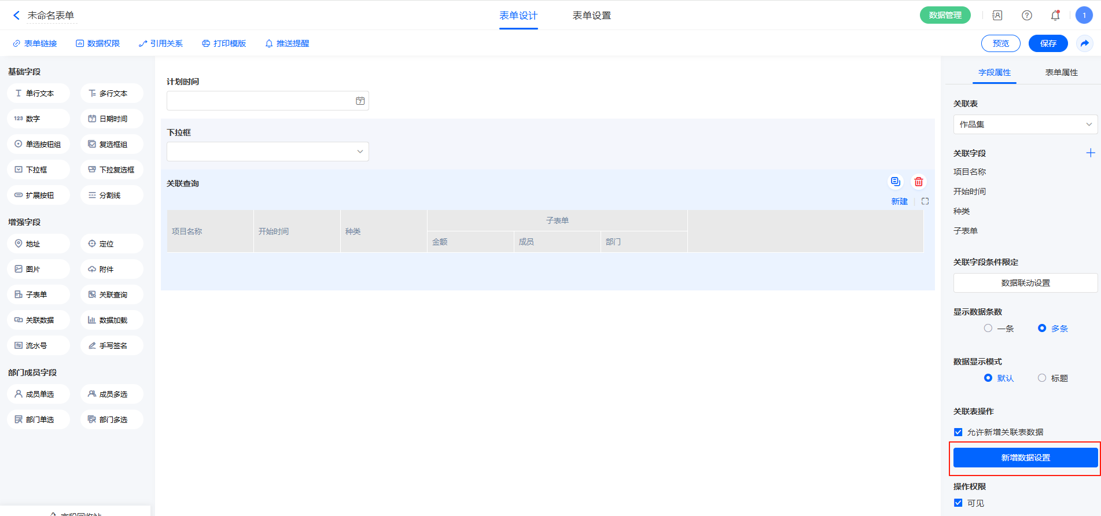Open the 关联表 作品集 dropdown
Image resolution: width=1101 pixels, height=516 pixels.
pyautogui.click(x=1025, y=124)
